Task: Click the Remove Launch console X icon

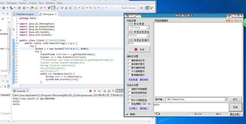Action: pos(95,91)
